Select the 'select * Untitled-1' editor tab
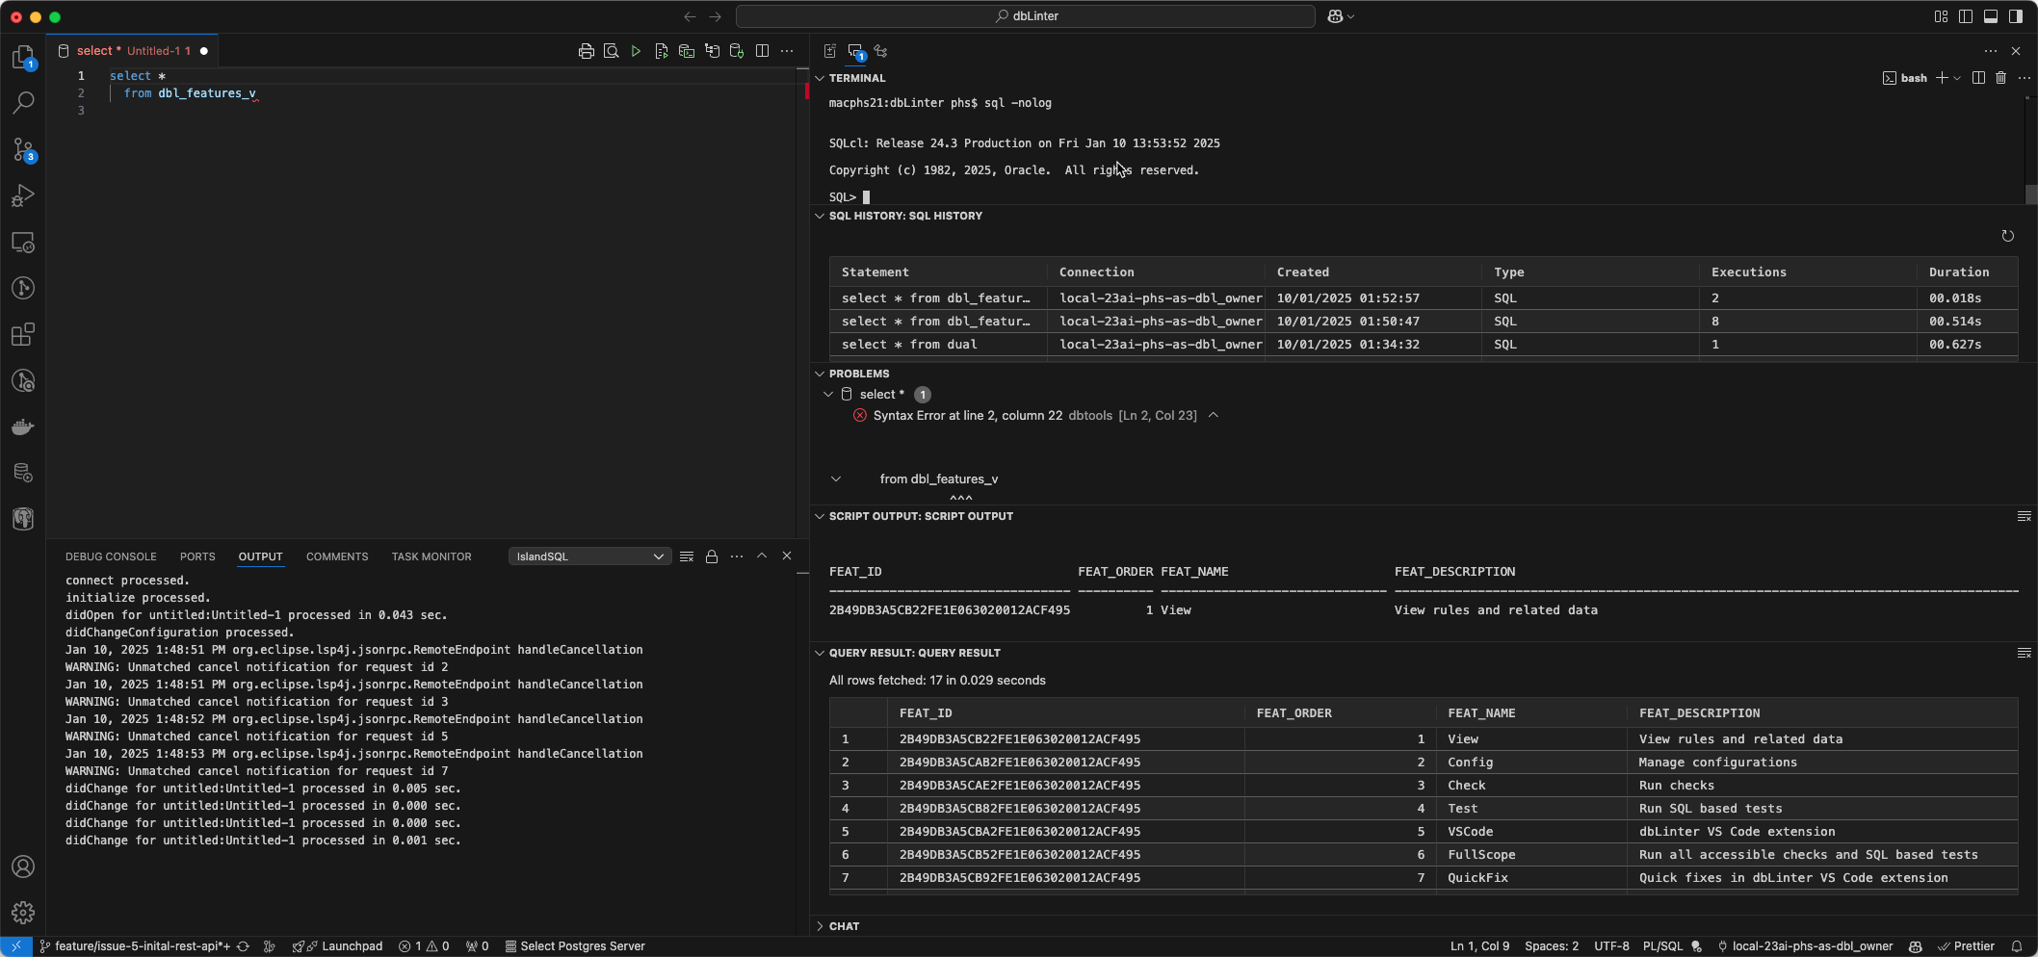 [x=133, y=51]
